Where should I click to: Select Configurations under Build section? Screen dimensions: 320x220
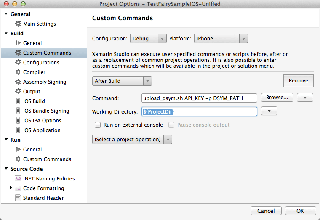41,63
